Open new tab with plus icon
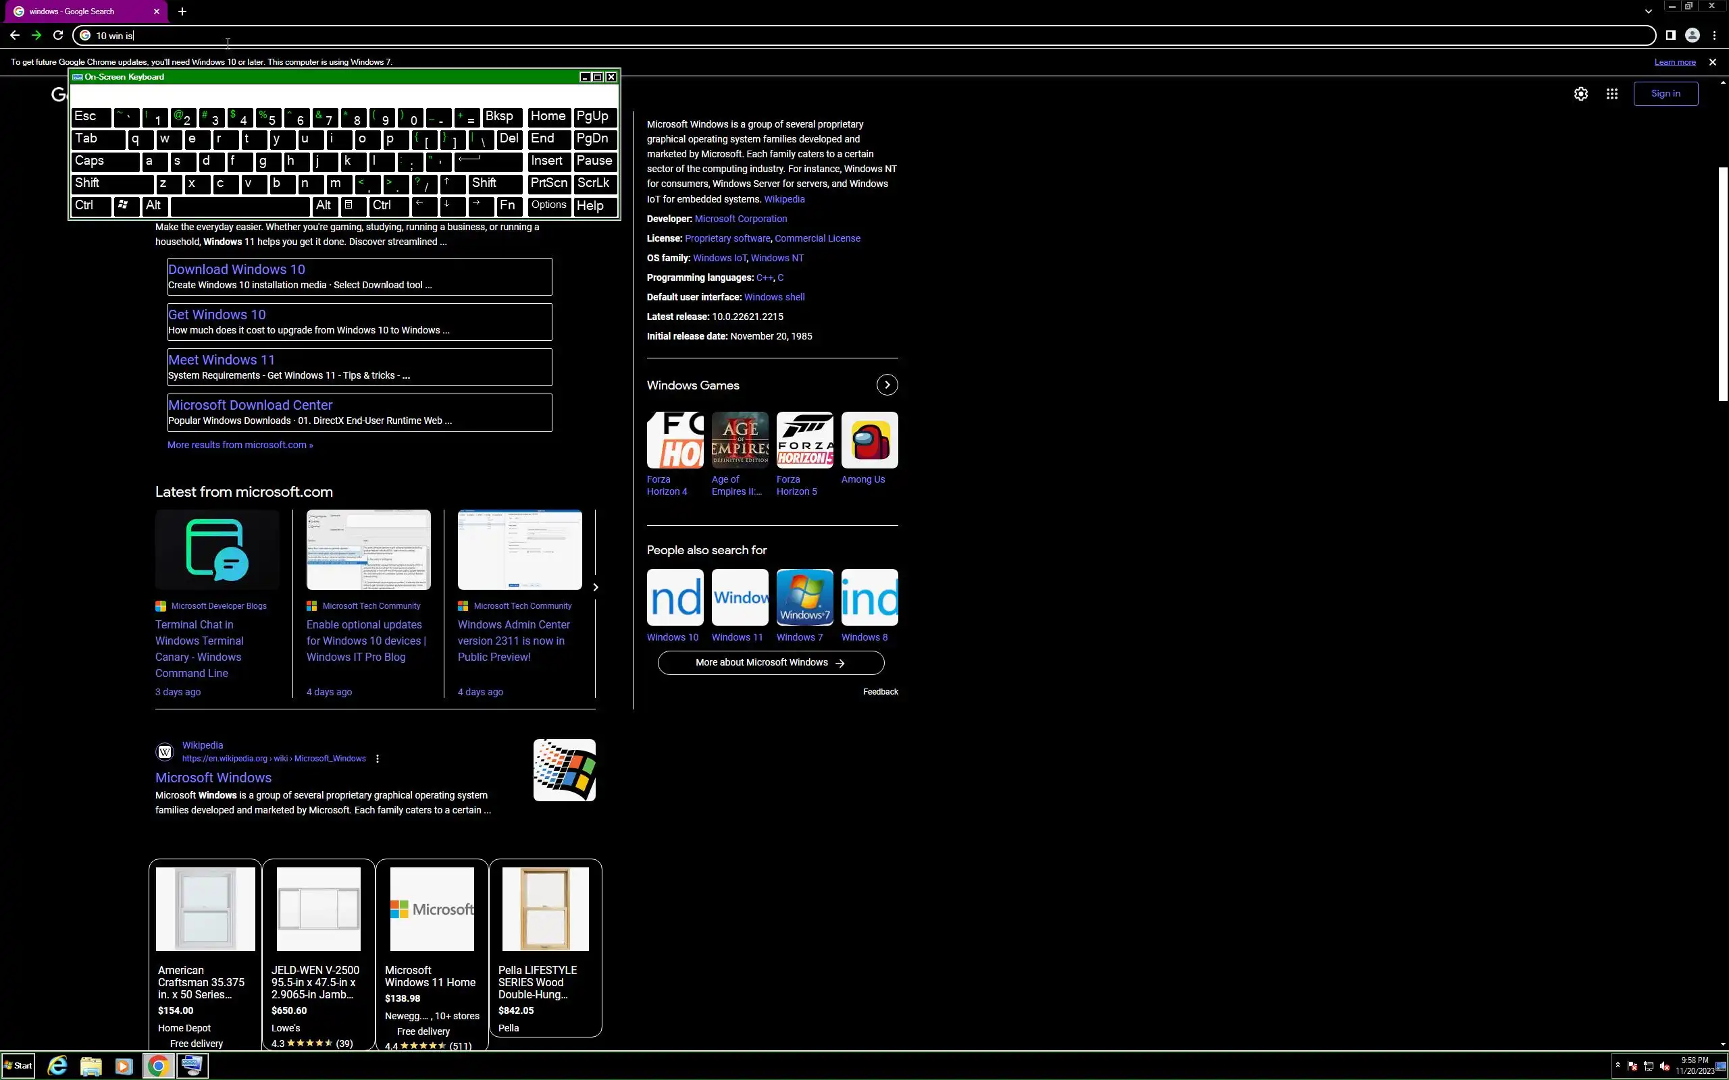 (x=182, y=11)
